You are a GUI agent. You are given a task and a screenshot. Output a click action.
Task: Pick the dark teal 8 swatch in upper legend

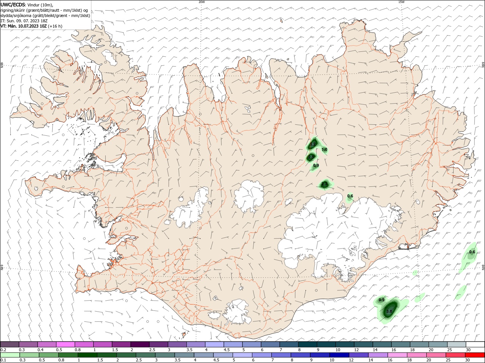pyautogui.click(x=307, y=344)
